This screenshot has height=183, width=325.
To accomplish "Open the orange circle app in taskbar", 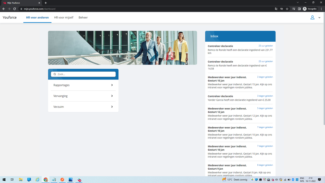I will [x=62, y=179].
